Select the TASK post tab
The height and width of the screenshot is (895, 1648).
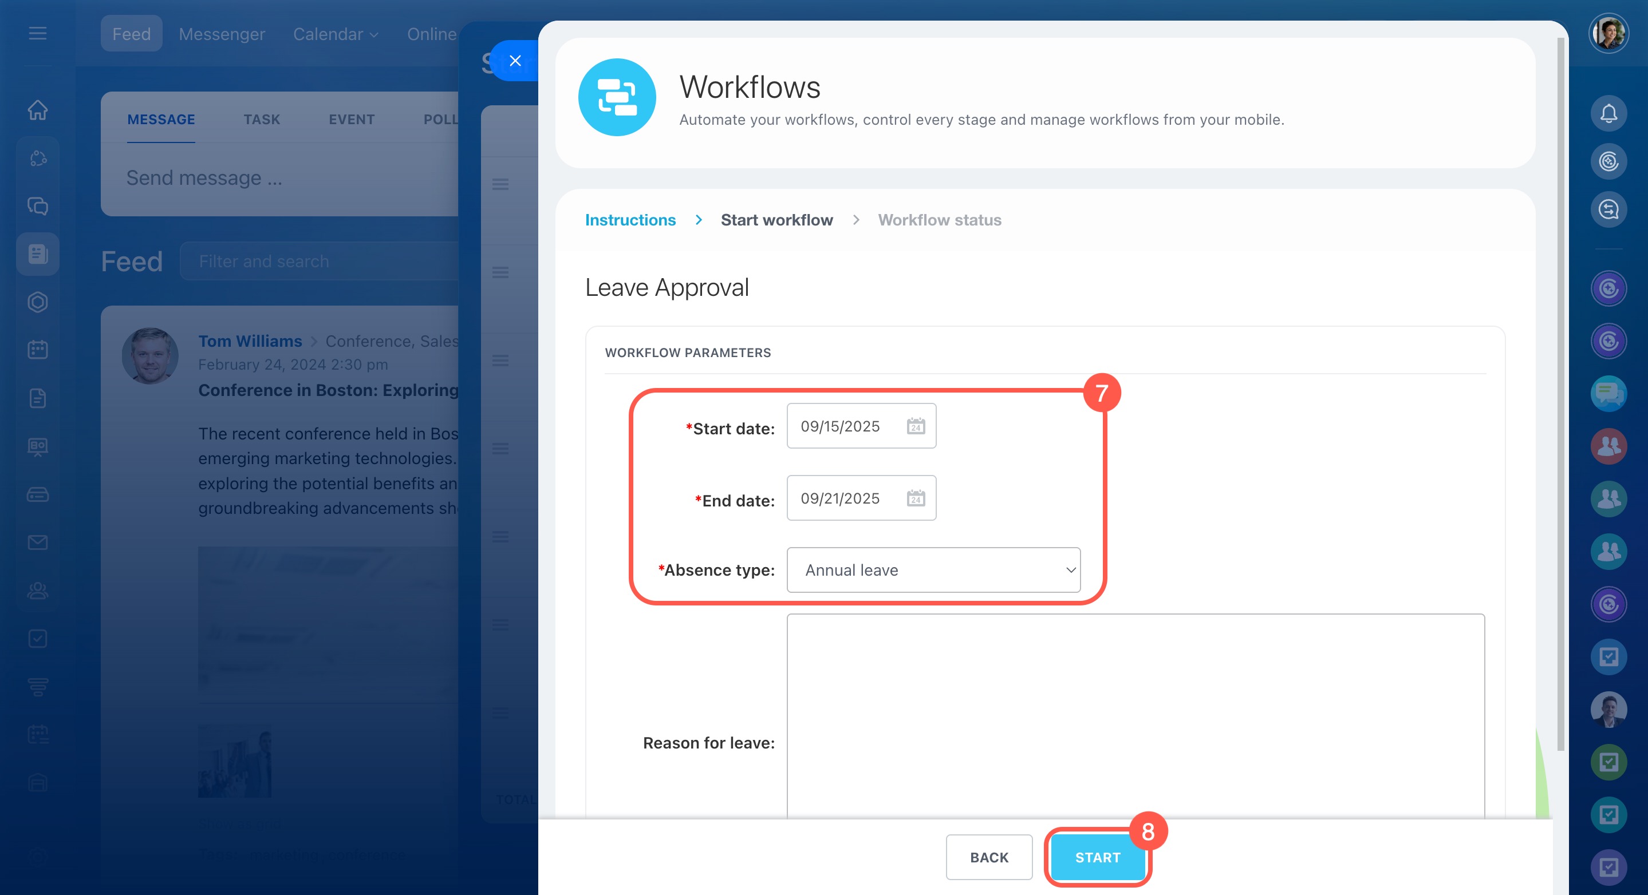click(262, 120)
